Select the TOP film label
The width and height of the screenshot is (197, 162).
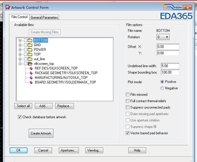click(x=37, y=54)
